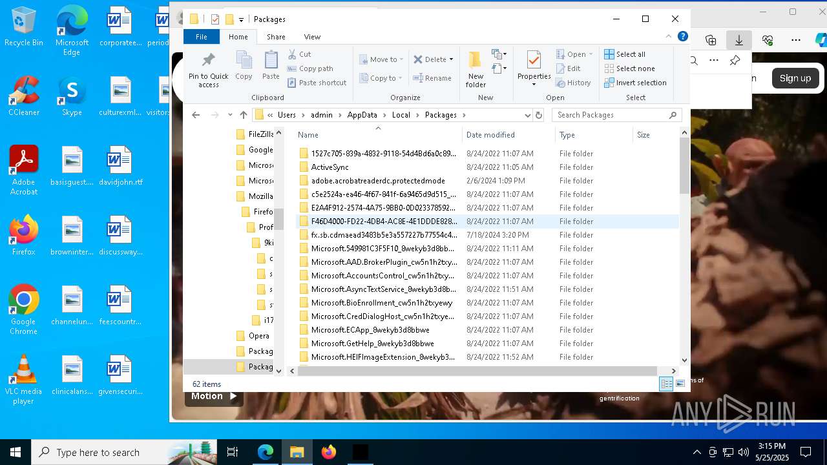Select the ActiveSync folder

pyautogui.click(x=330, y=167)
